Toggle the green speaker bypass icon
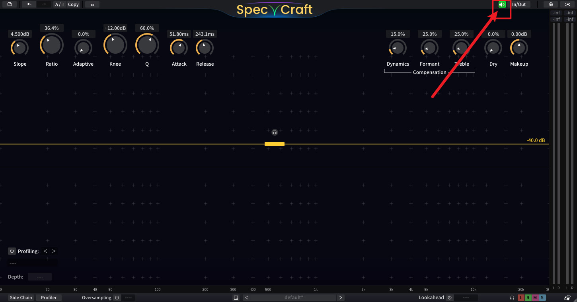 coord(502,4)
